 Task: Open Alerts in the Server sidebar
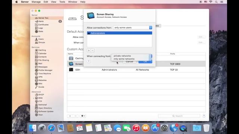coord(41,21)
